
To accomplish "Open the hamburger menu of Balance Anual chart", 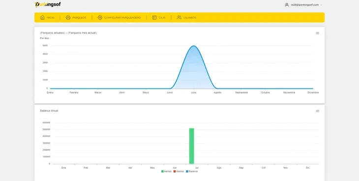I will point(318,111).
